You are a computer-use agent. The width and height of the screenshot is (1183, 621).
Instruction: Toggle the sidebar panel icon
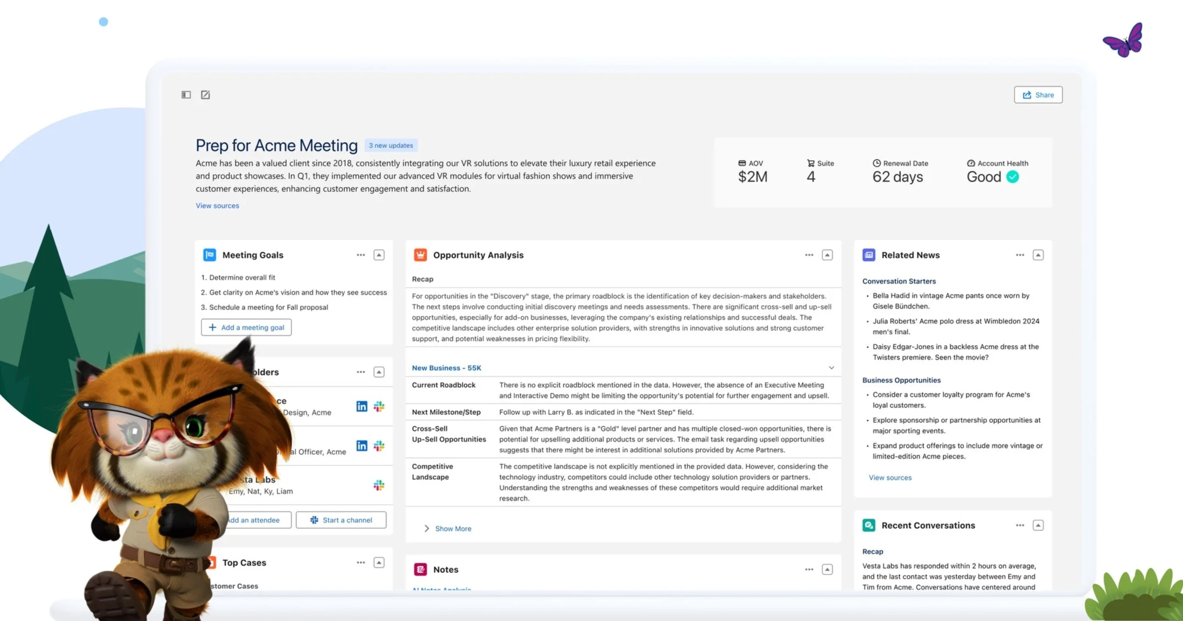(x=186, y=95)
